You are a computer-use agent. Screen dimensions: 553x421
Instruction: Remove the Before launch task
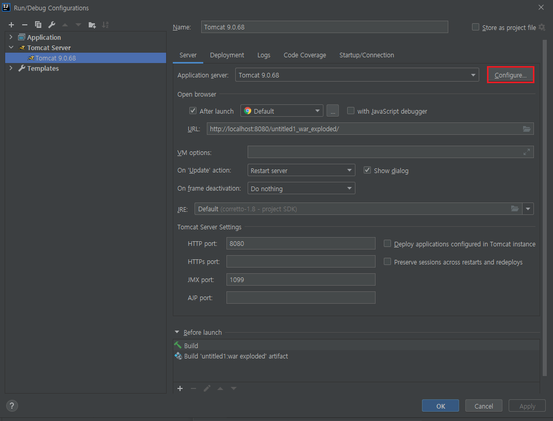click(x=193, y=388)
